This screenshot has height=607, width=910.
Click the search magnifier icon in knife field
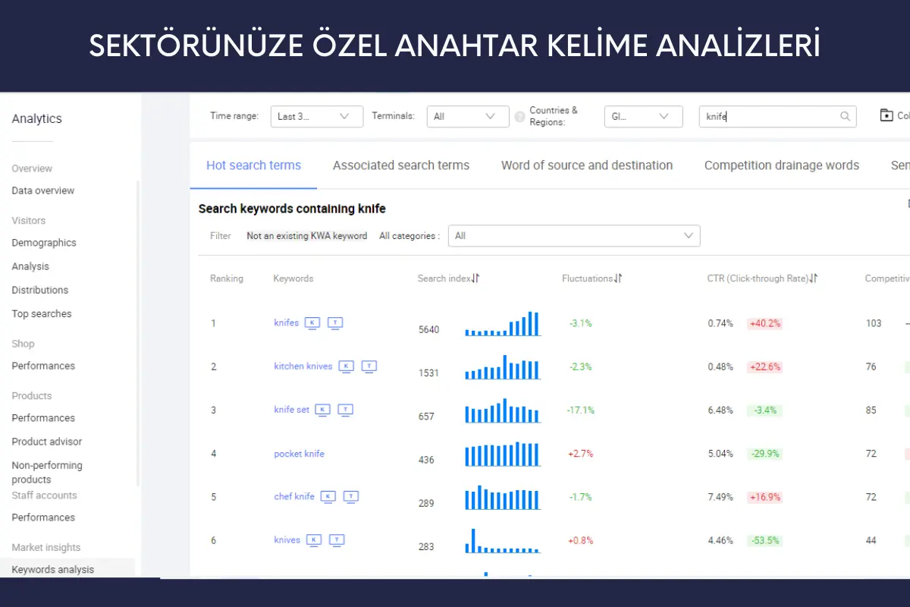pos(845,117)
